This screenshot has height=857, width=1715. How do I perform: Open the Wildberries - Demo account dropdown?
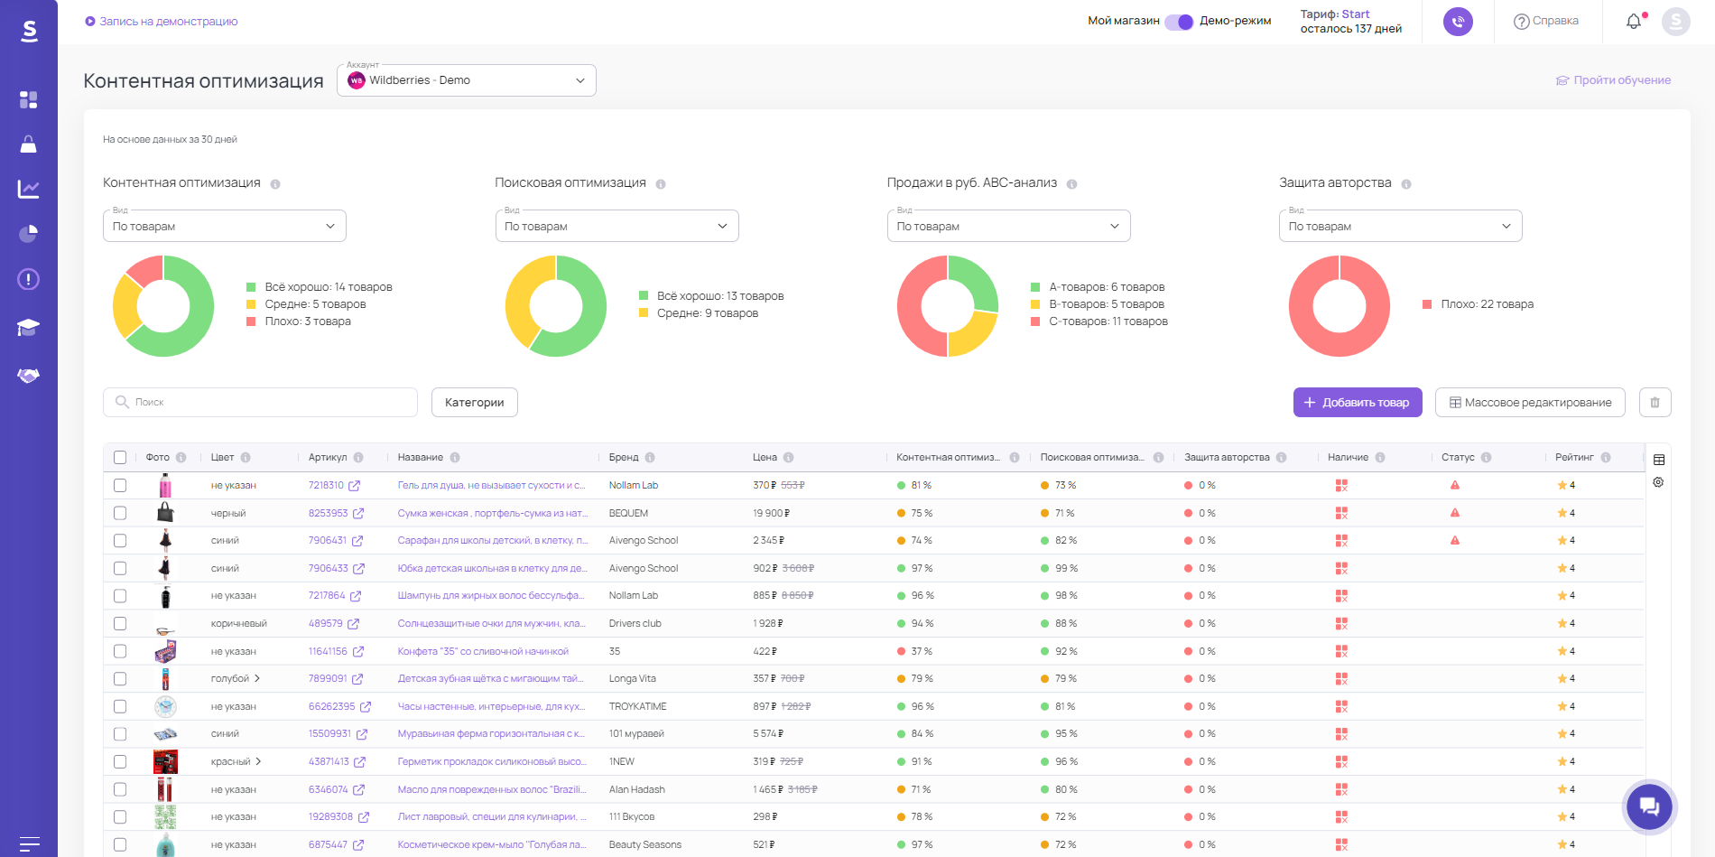pyautogui.click(x=467, y=80)
